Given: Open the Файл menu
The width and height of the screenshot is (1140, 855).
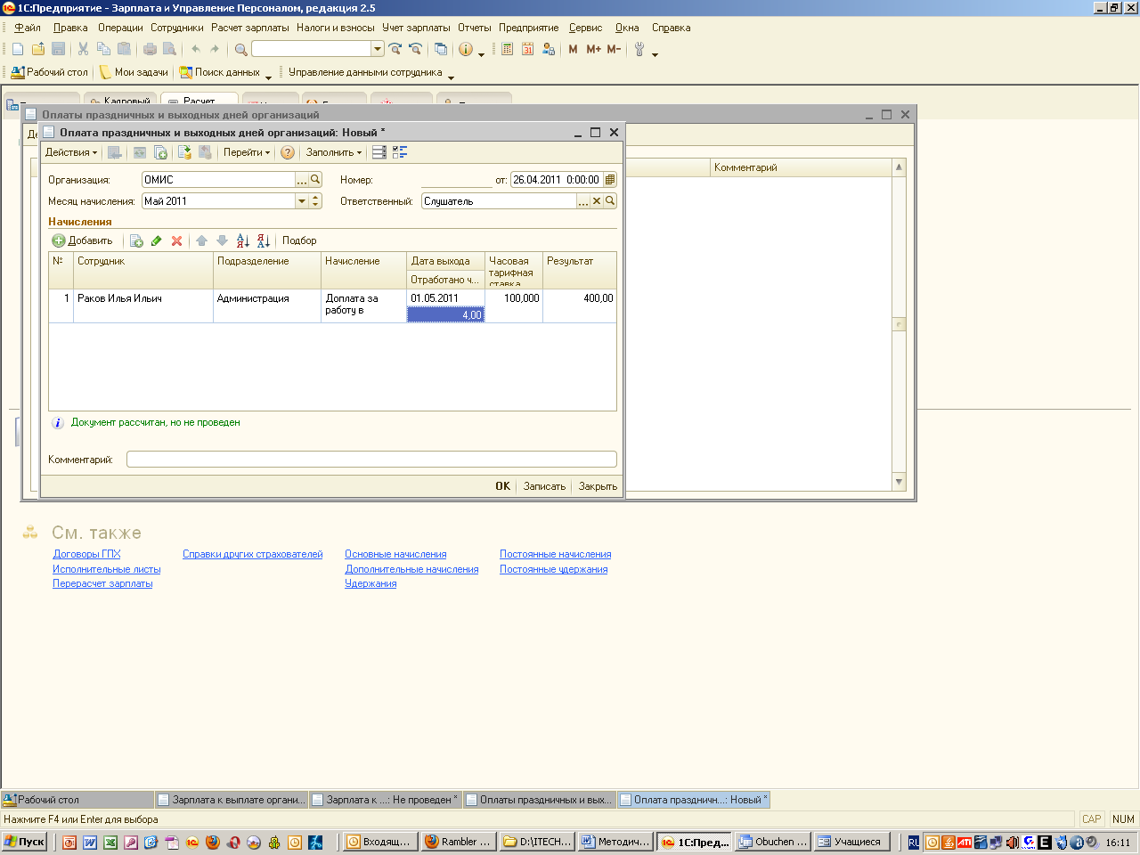Looking at the screenshot, I should point(28,28).
